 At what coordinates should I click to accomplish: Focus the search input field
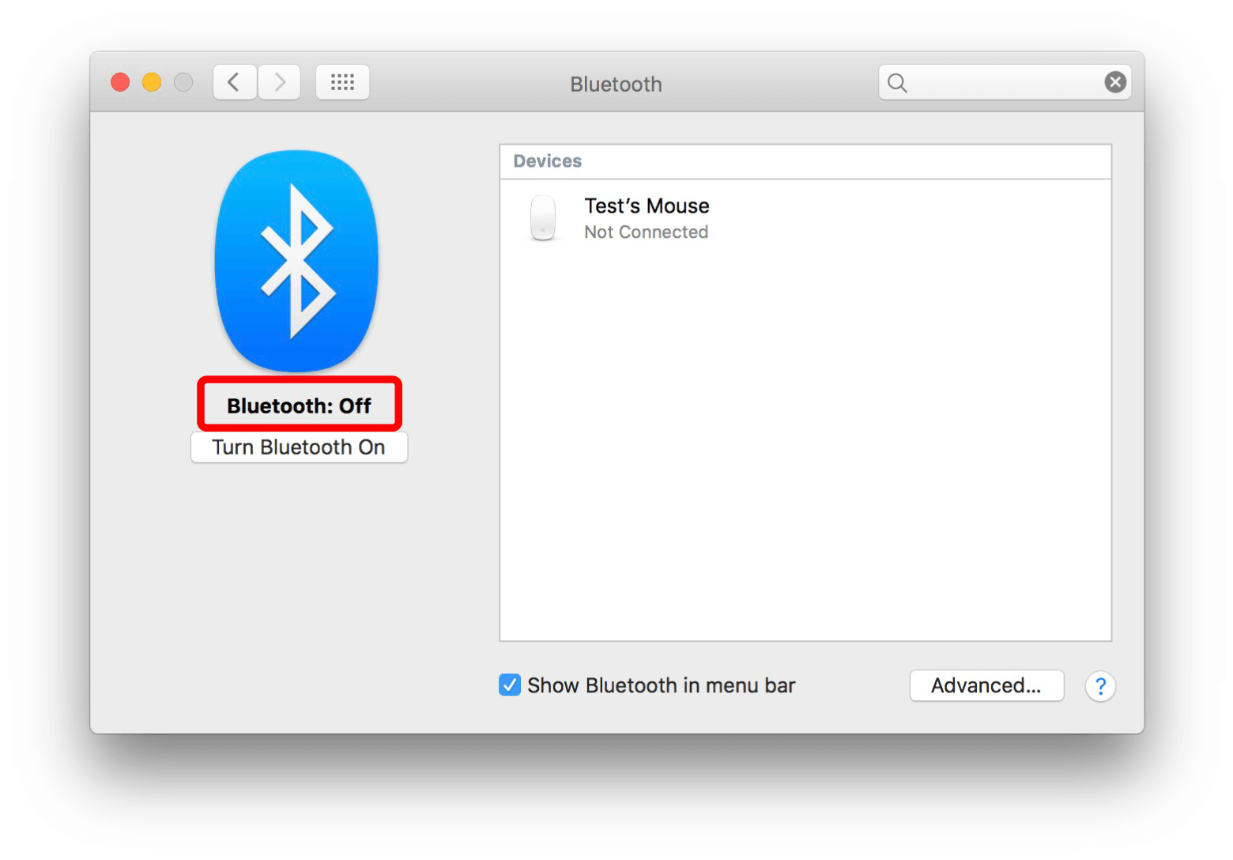[1005, 82]
